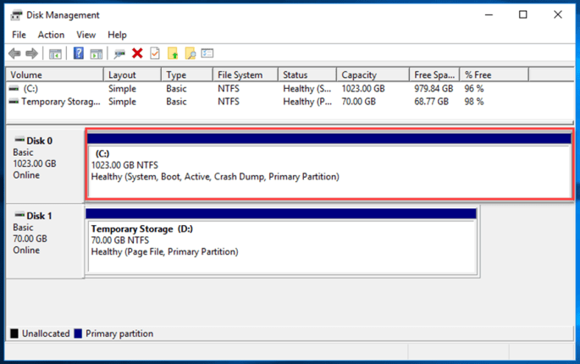Open Help via blue question mark icon
This screenshot has width=580, height=364.
pos(78,53)
